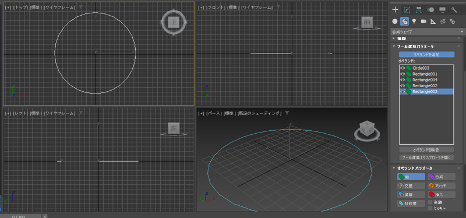Image resolution: width=466 pixels, height=218 pixels.
Task: Click the オペランドを追加 button
Action: point(426,55)
